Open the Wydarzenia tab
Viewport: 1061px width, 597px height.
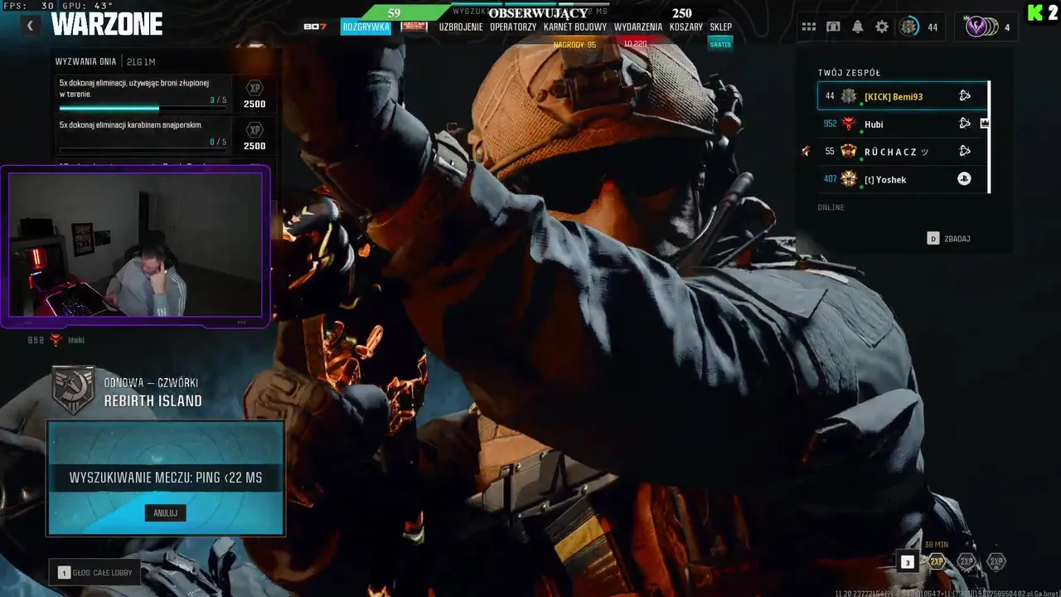(638, 27)
